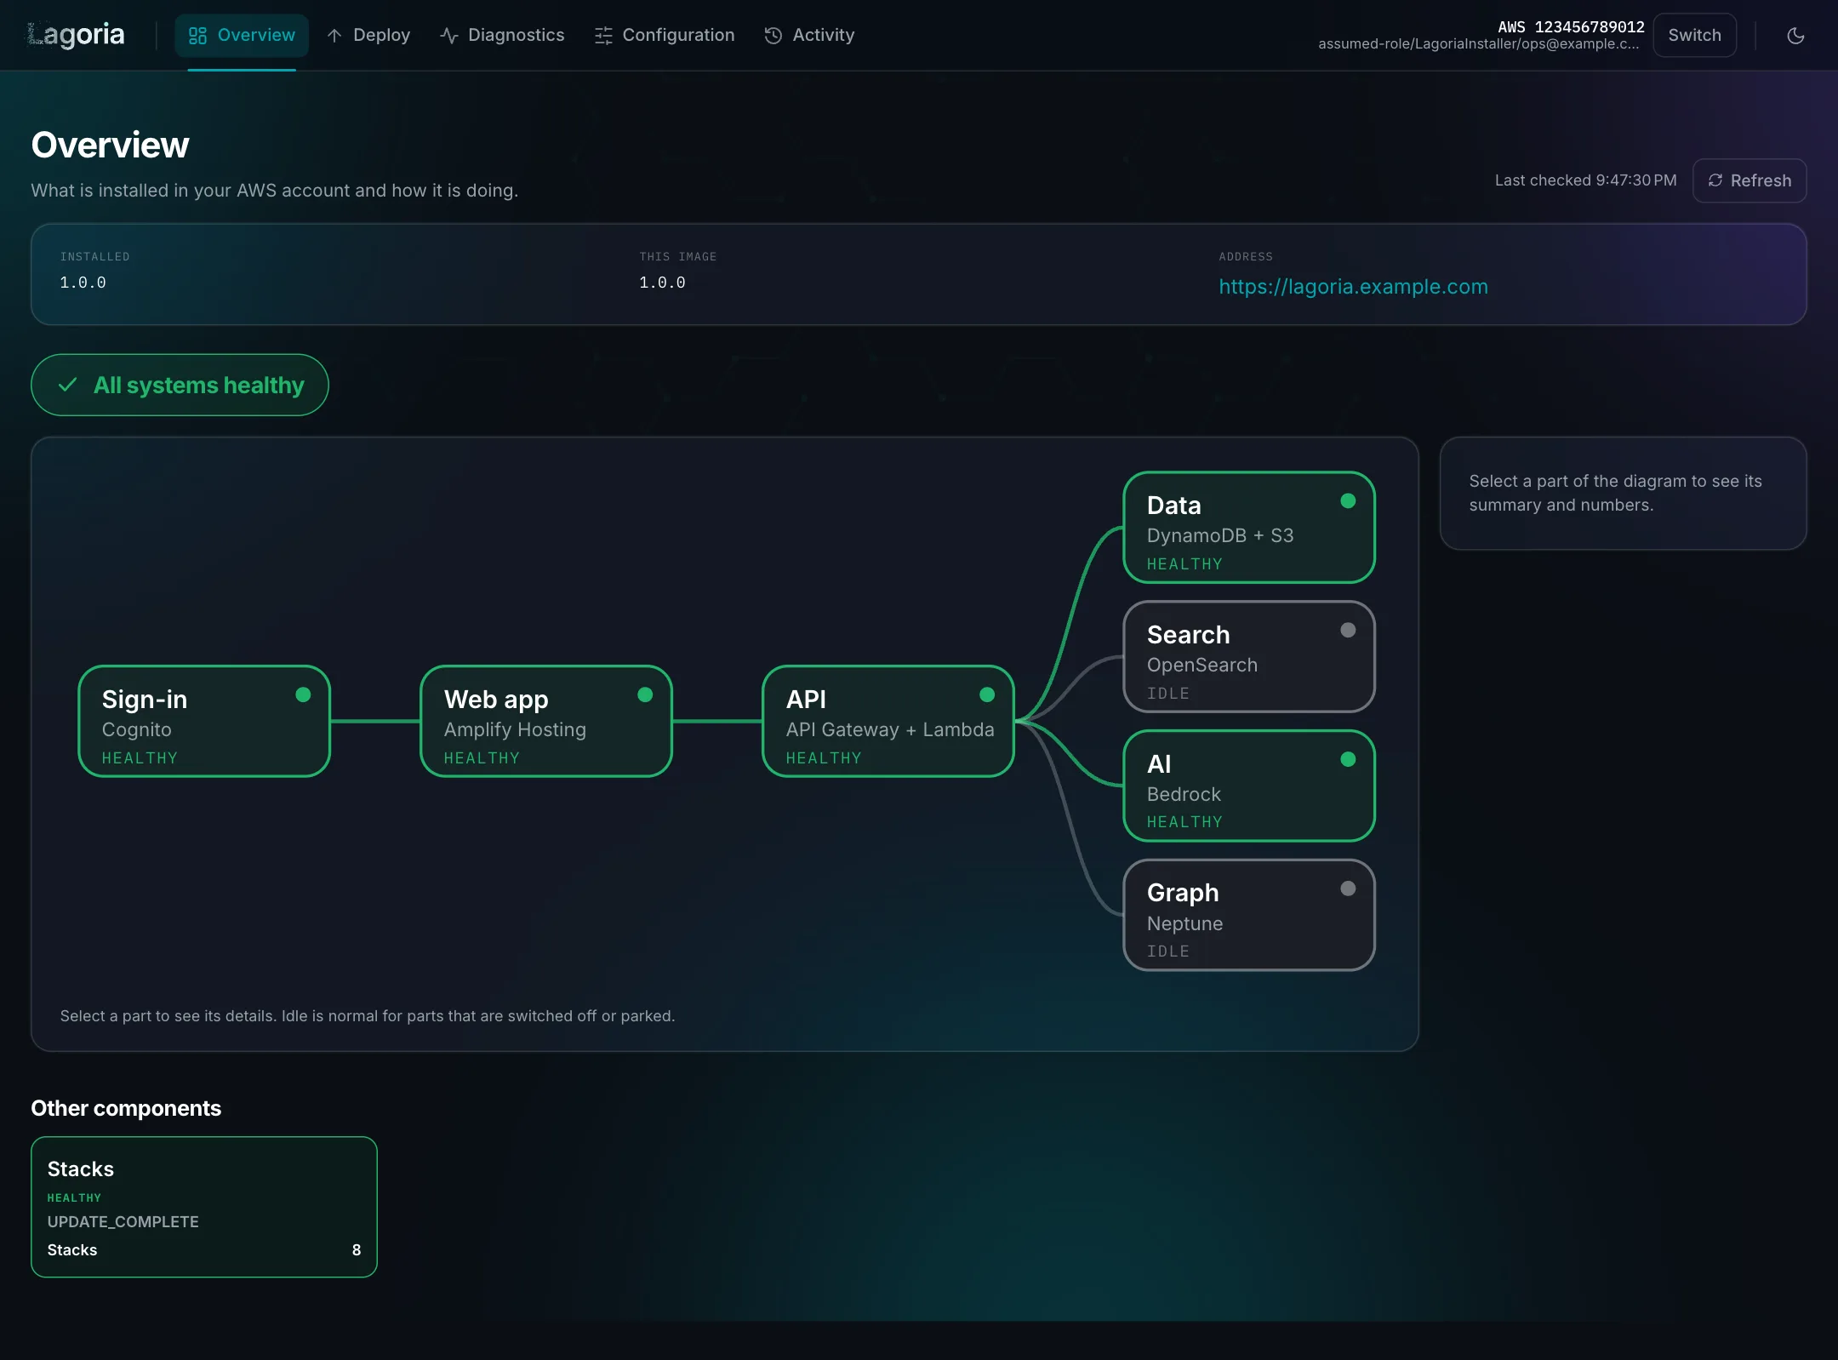
Task: Select the Search OpenSearch node
Action: tap(1249, 656)
